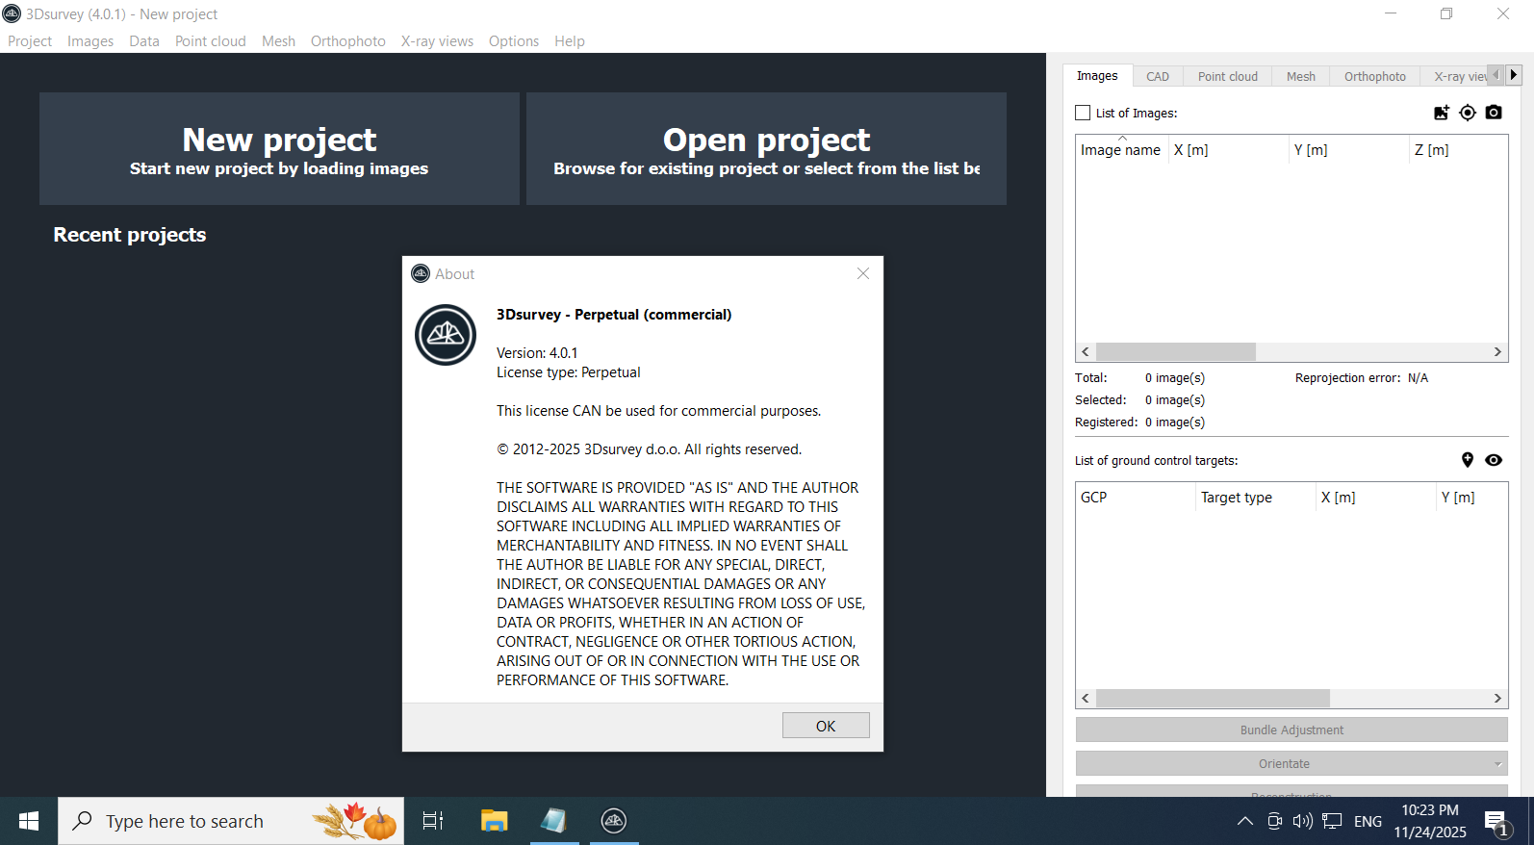The width and height of the screenshot is (1534, 845).
Task: Click the notepad-like app on taskbar
Action: click(554, 821)
